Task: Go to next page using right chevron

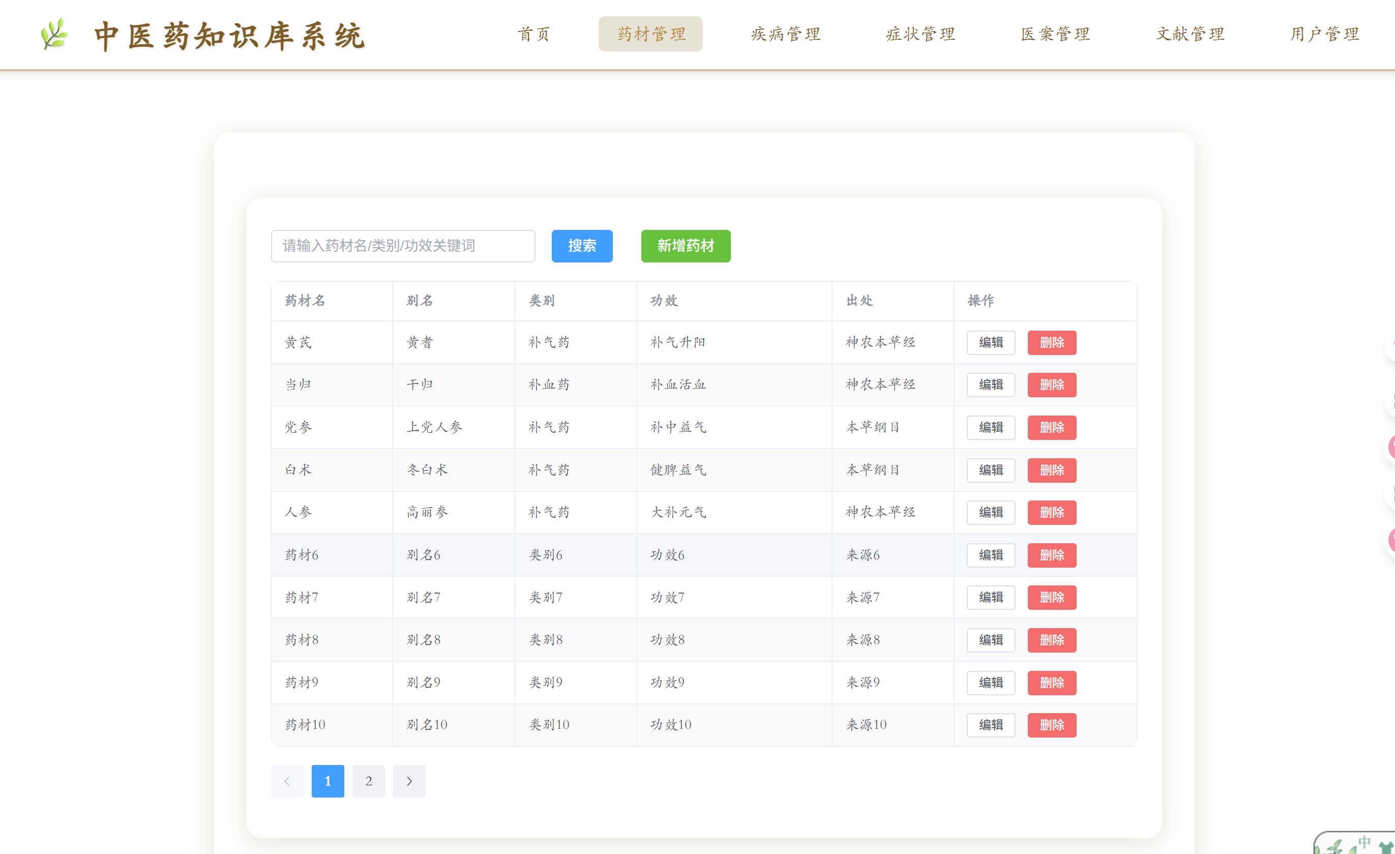Action: [409, 781]
